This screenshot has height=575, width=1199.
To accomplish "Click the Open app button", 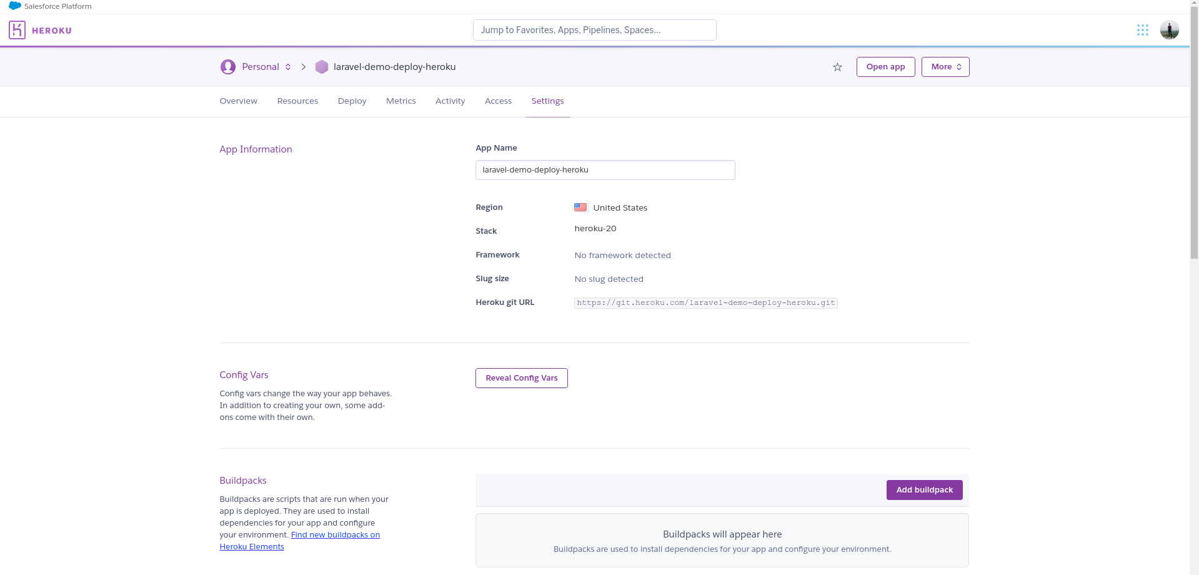I will pos(885,66).
